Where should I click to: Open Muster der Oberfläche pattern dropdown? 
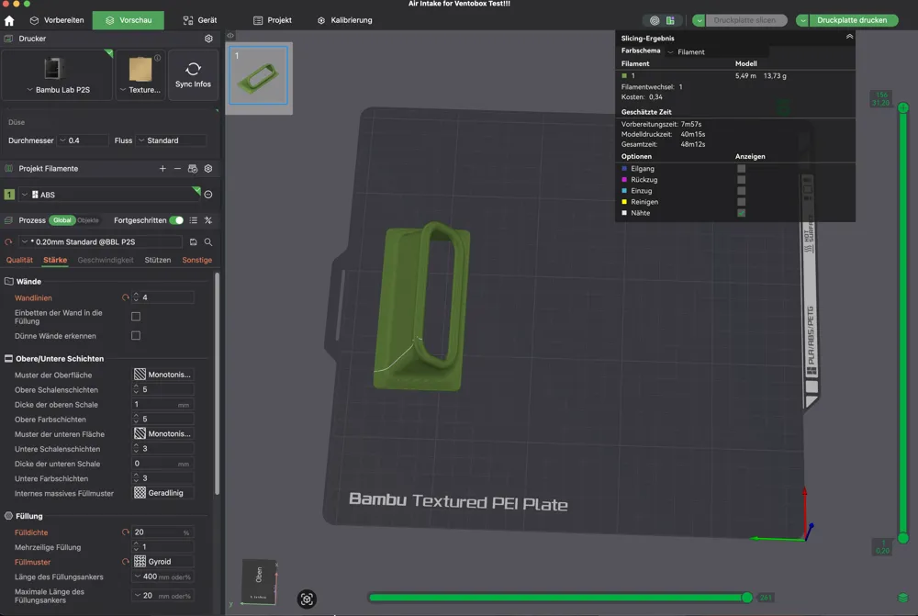pyautogui.click(x=163, y=375)
